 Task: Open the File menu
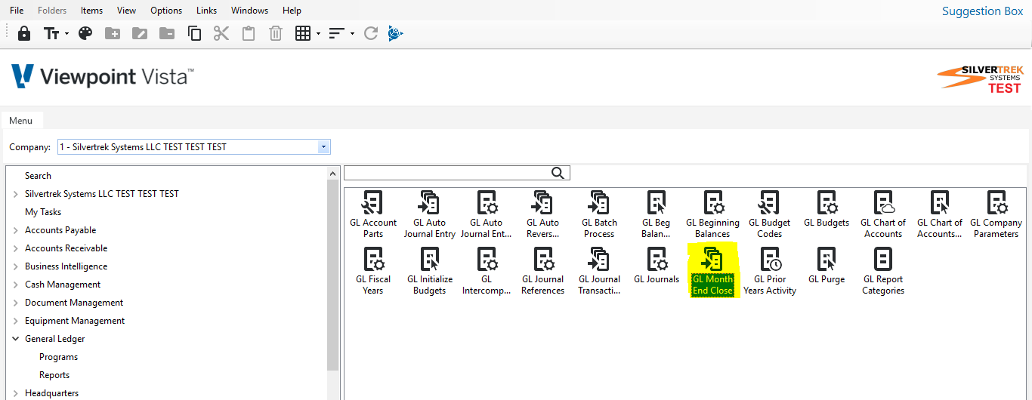(17, 11)
